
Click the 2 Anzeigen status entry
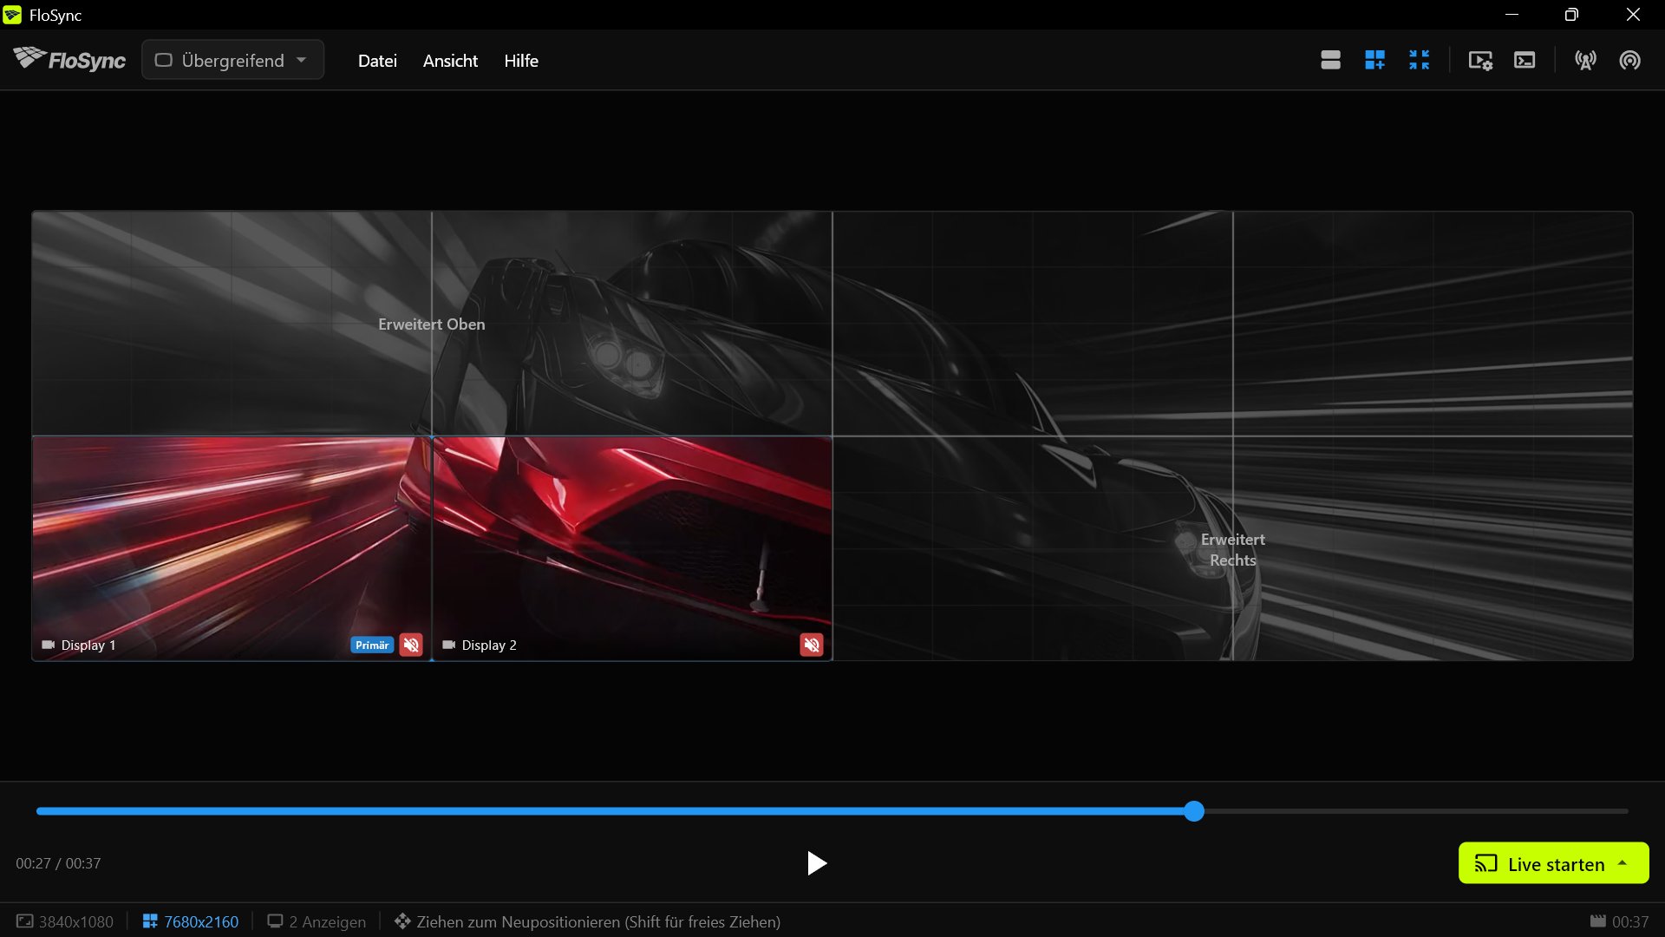[x=317, y=921]
